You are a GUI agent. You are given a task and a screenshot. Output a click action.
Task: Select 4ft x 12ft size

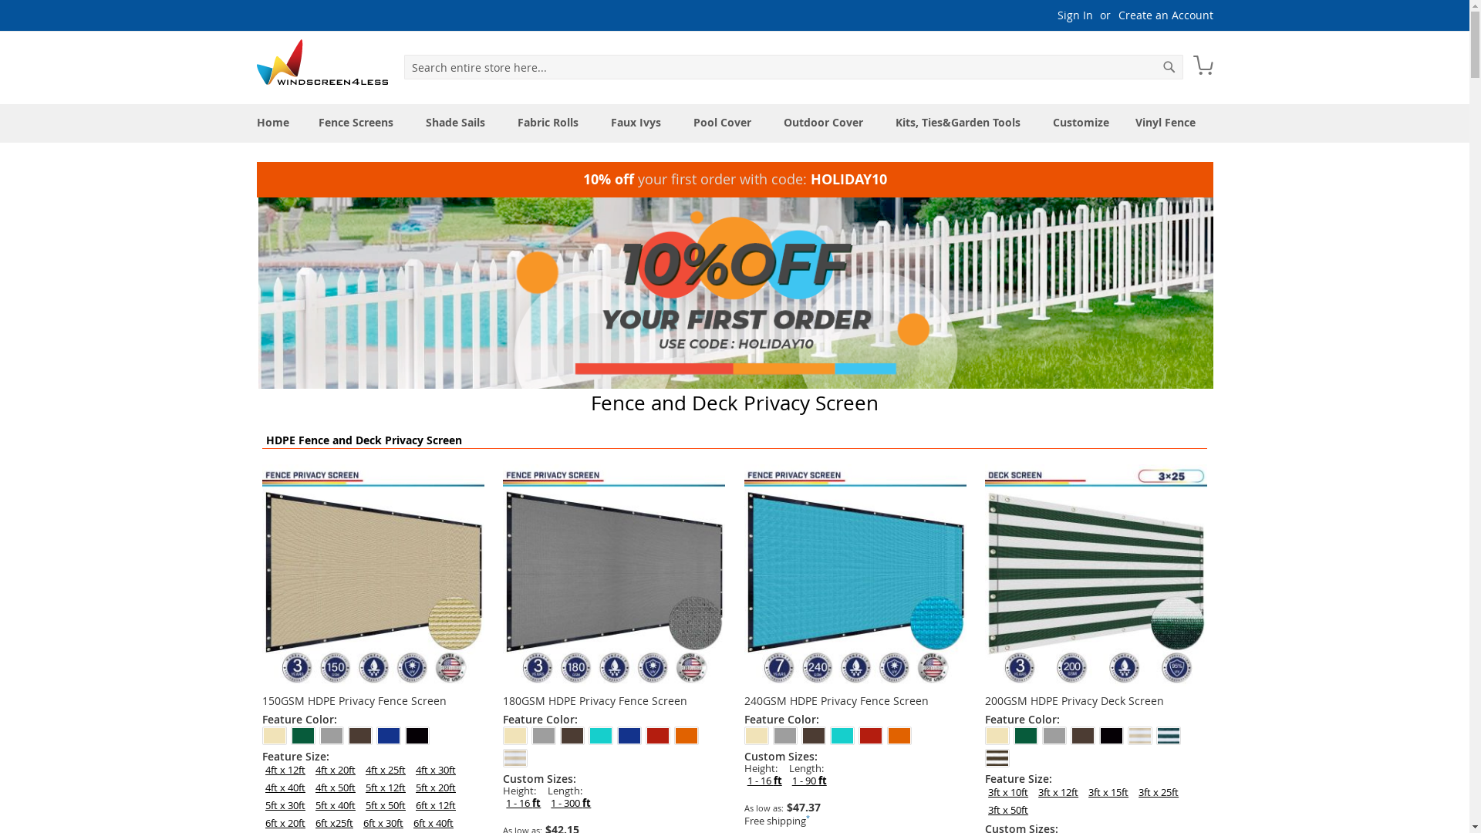tap(285, 770)
